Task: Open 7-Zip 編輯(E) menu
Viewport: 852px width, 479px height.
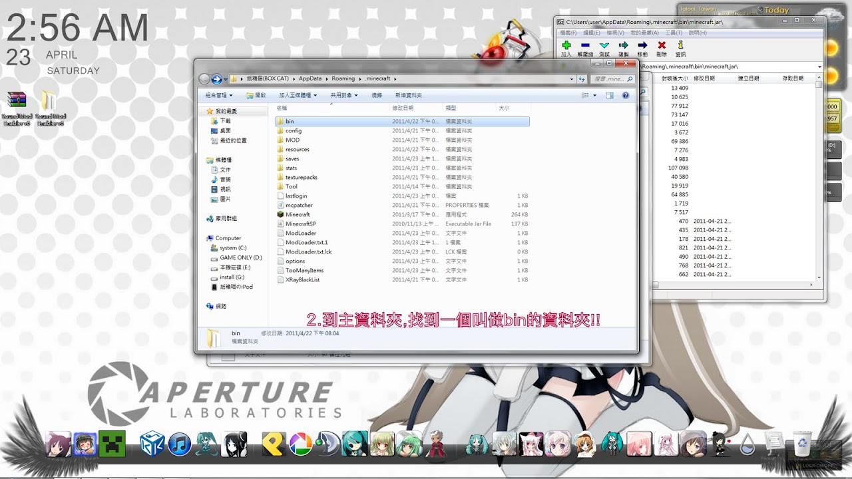Action: 592,33
